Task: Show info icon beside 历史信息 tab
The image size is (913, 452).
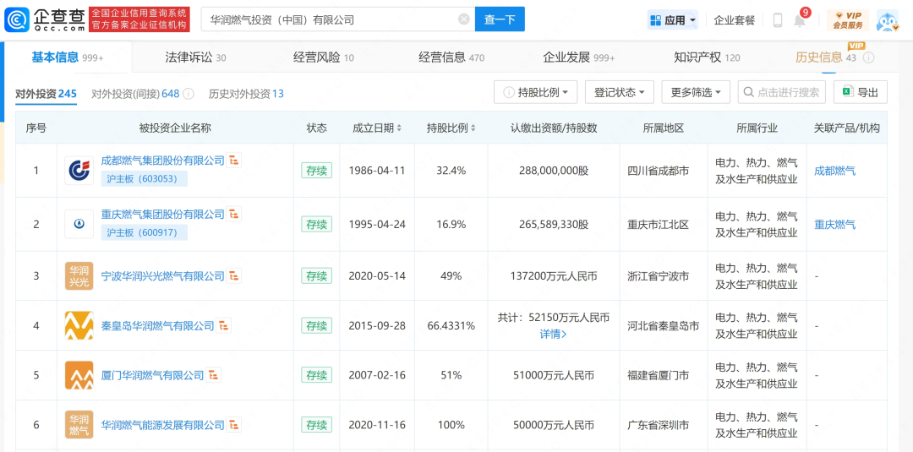Action: coord(868,57)
